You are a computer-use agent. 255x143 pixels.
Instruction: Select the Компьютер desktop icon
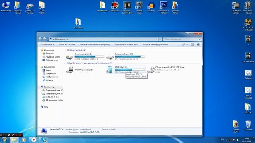tap(6, 6)
